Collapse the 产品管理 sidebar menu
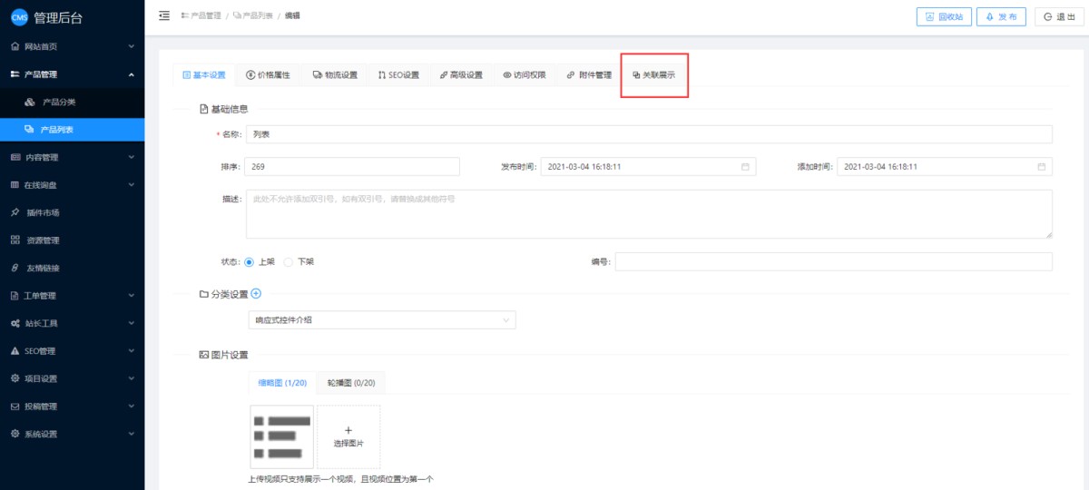Image resolution: width=1089 pixels, height=490 pixels. pyautogui.click(x=72, y=74)
